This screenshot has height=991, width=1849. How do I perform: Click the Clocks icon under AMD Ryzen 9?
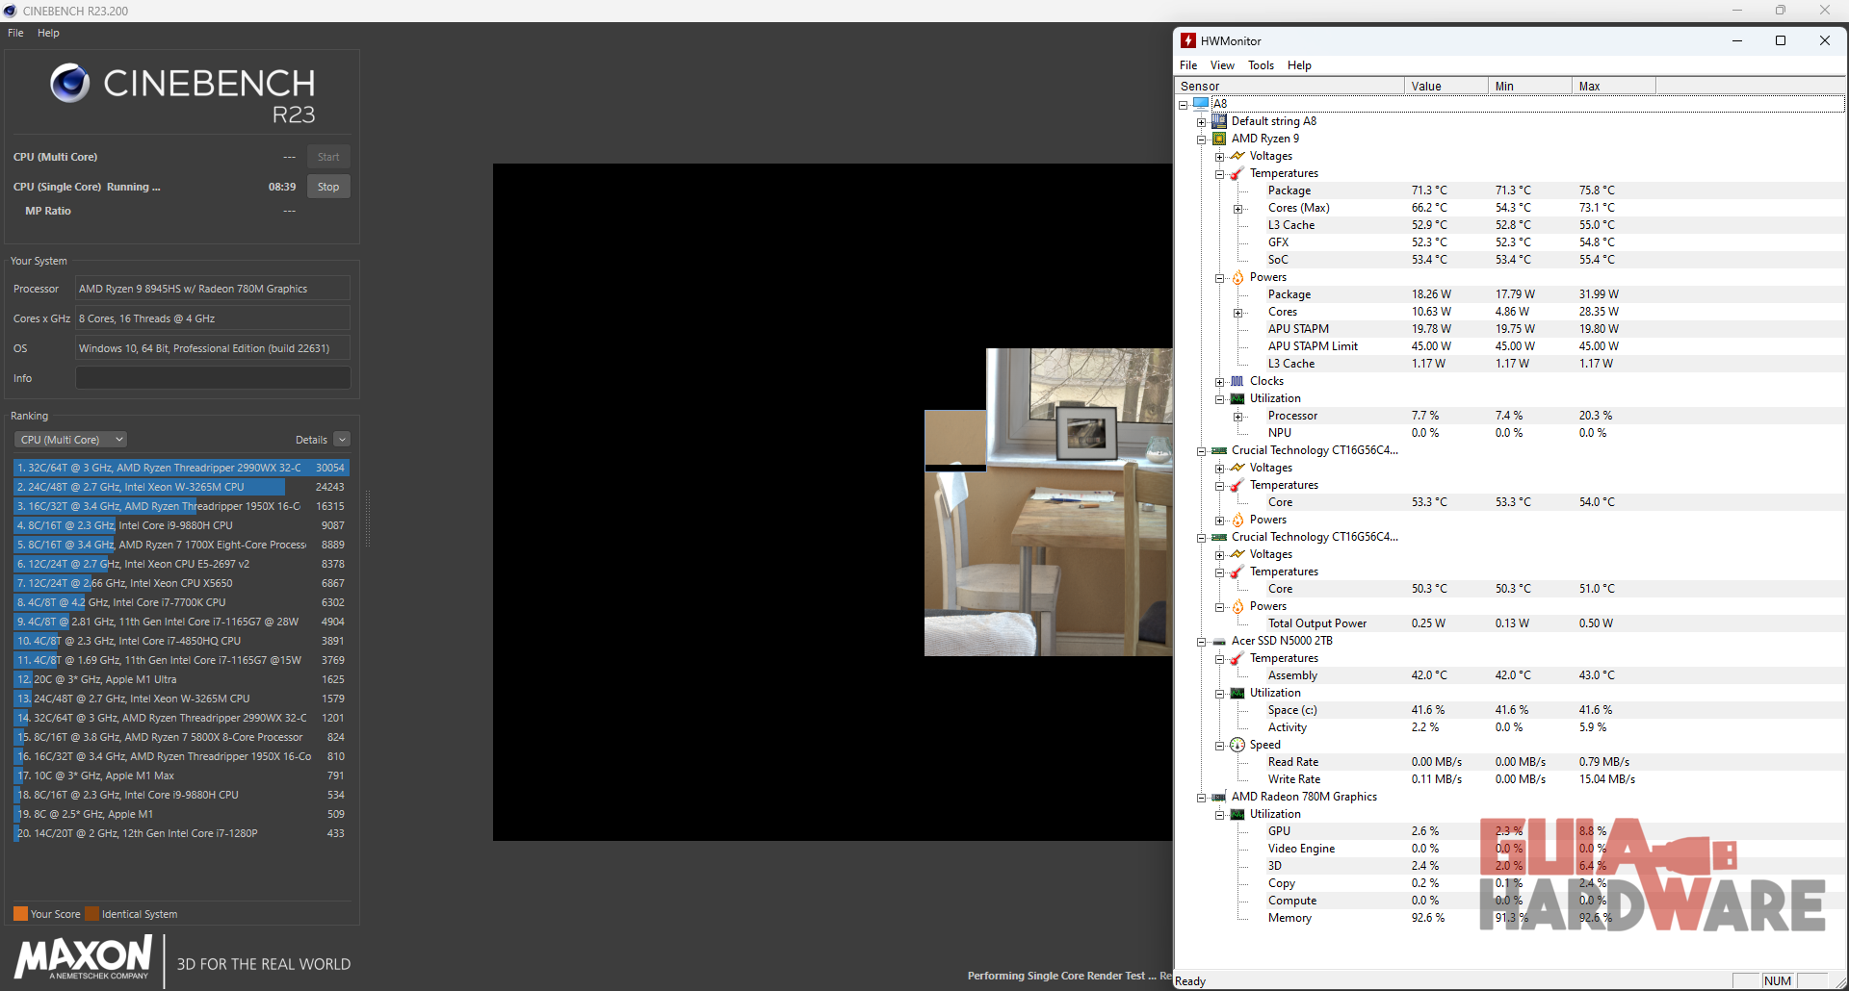pyautogui.click(x=1237, y=381)
